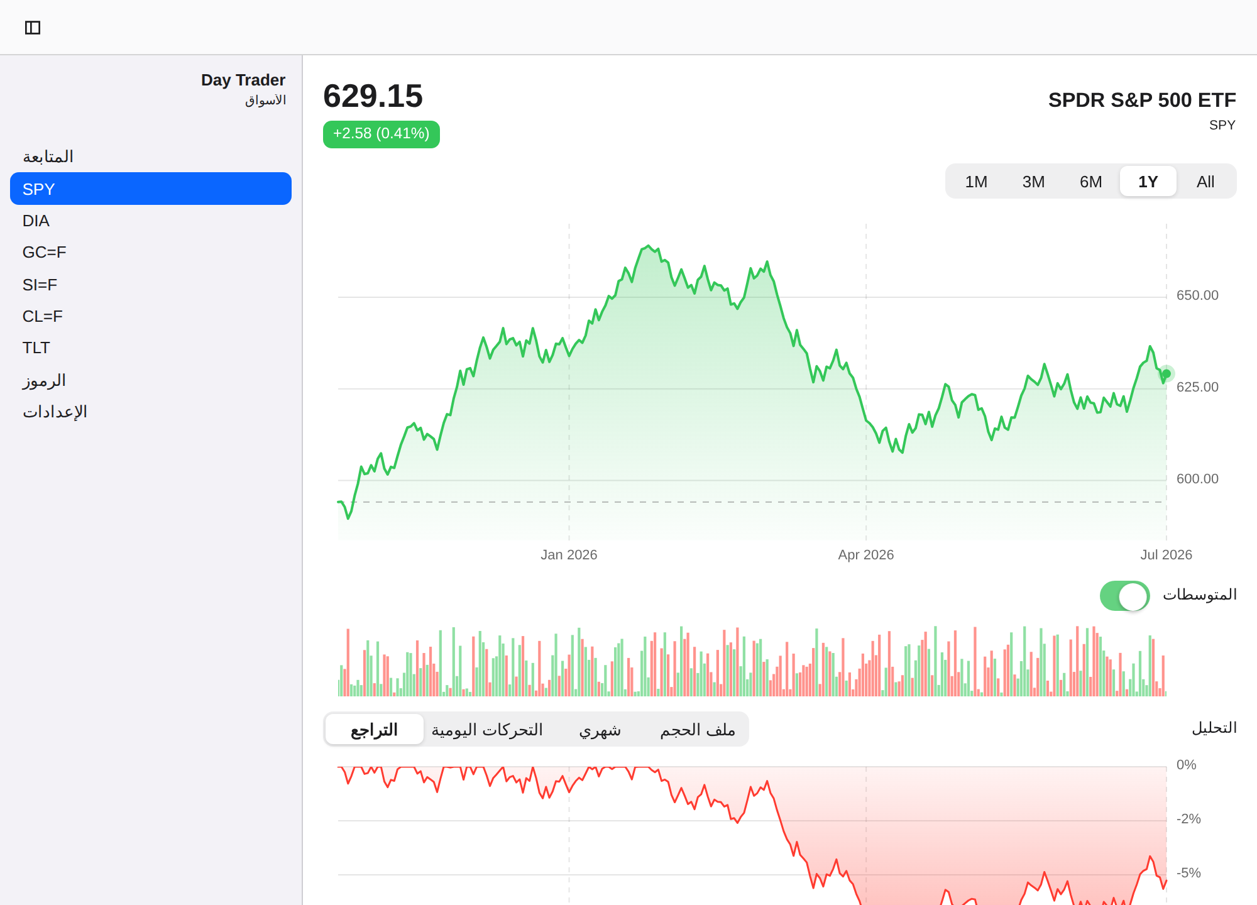This screenshot has height=905, width=1257.
Task: Click the SPDR S&P 500 ETF title
Action: tap(1142, 100)
